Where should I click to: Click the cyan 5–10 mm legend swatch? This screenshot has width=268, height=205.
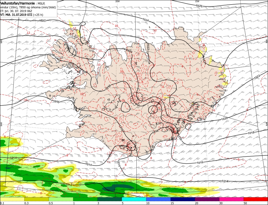134,199
